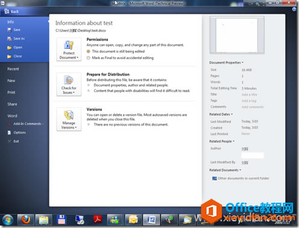This screenshot has width=299, height=228.
Task: Click the help icon at top right
Action: [294, 9]
